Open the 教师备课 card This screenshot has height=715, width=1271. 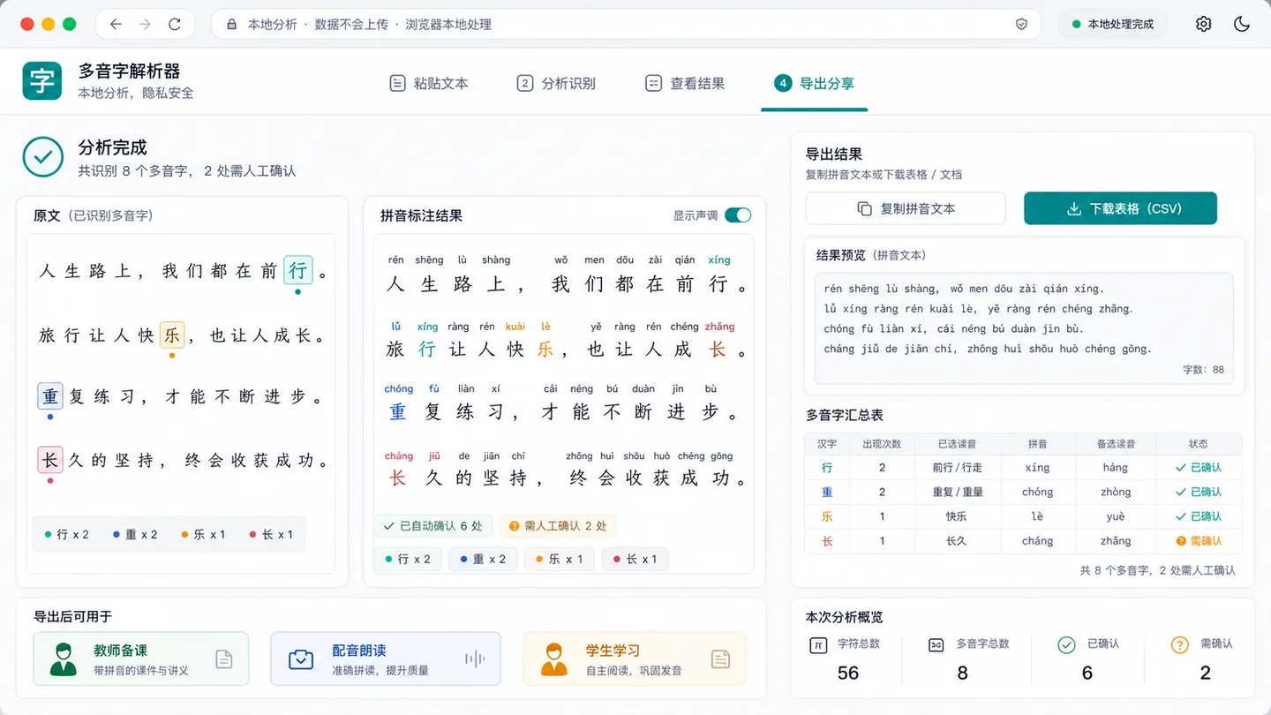tap(141, 659)
